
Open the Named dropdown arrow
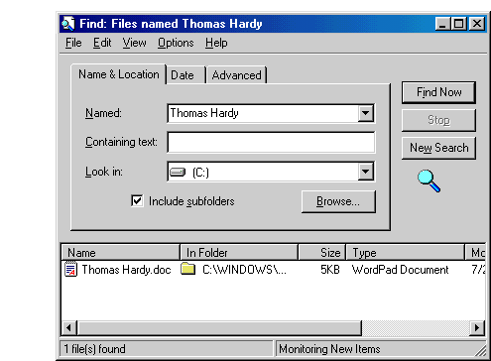(365, 113)
